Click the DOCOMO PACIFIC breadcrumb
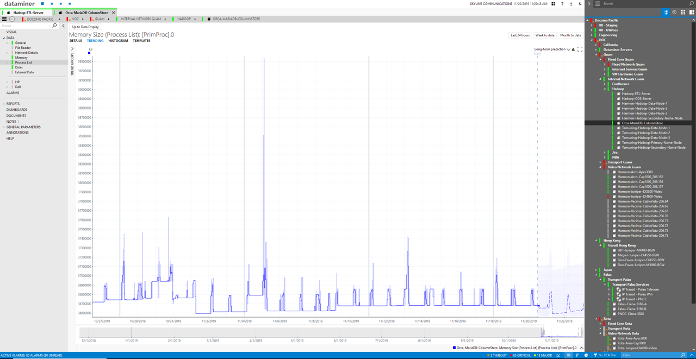 (40, 19)
